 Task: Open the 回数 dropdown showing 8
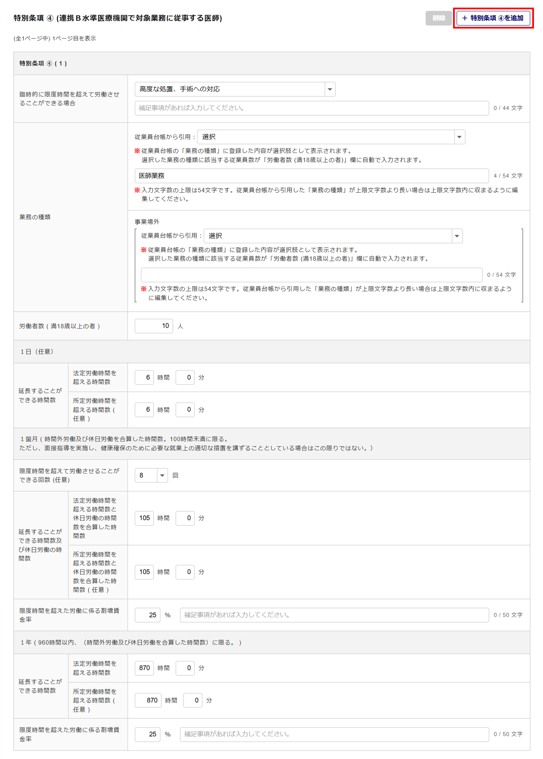(151, 475)
